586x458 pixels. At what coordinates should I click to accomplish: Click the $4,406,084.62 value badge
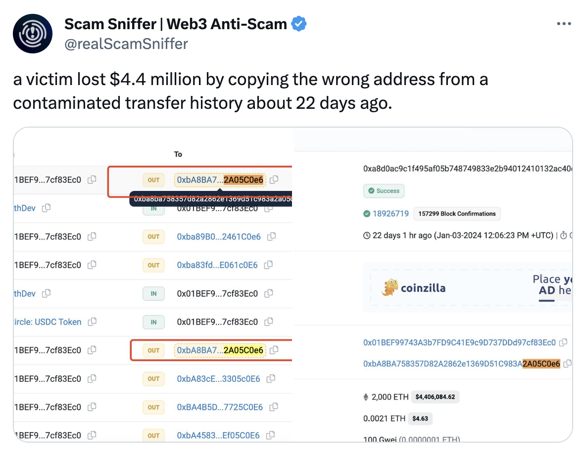[435, 397]
